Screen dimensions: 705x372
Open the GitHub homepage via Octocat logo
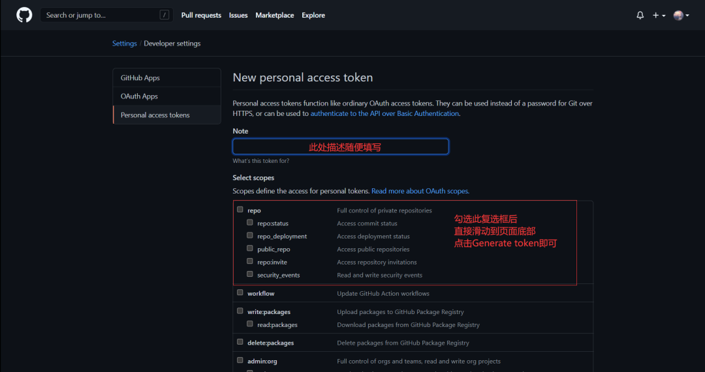click(x=24, y=15)
